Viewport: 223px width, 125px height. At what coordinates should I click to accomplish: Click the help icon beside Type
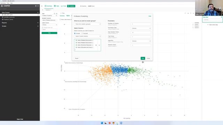pyautogui.click(x=54, y=14)
